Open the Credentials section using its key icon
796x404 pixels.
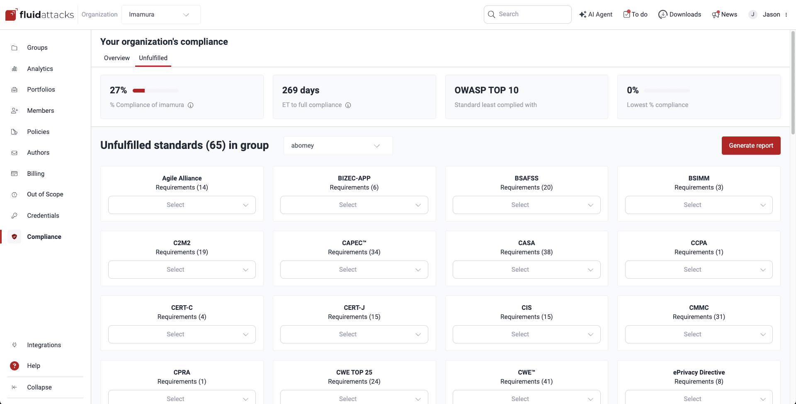point(15,215)
